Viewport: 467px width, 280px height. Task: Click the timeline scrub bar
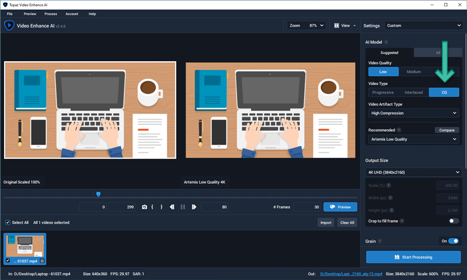tap(180, 197)
